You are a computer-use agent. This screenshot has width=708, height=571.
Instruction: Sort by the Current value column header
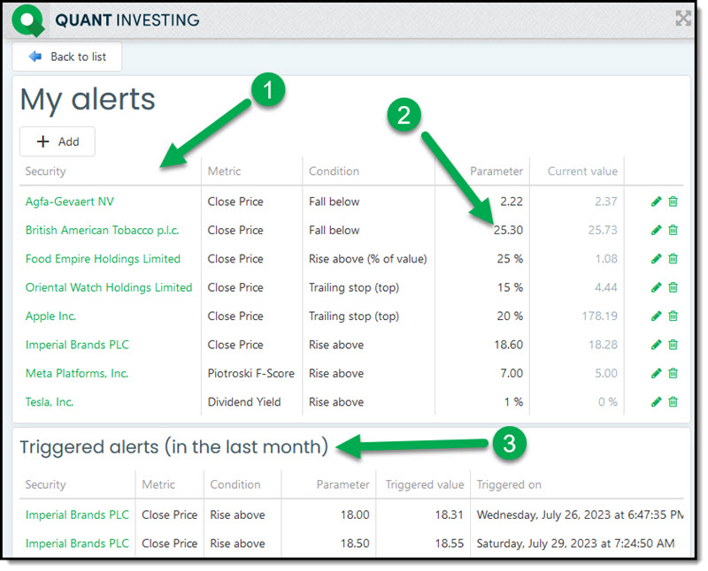[582, 171]
